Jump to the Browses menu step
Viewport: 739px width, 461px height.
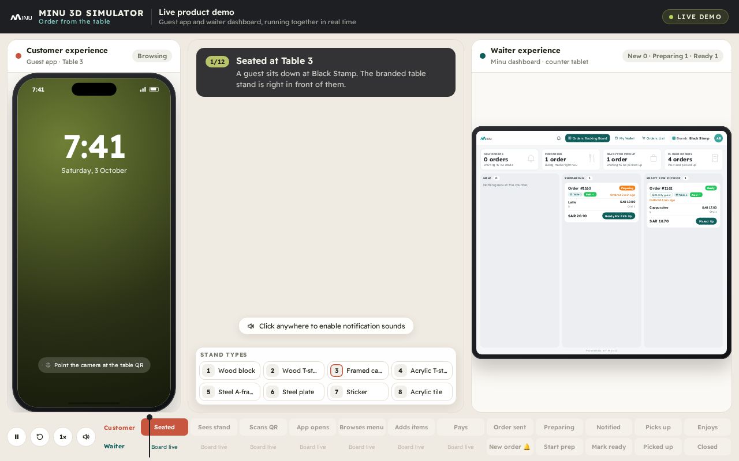[x=362, y=427]
